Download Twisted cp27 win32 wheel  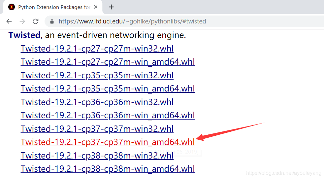[x=97, y=49]
